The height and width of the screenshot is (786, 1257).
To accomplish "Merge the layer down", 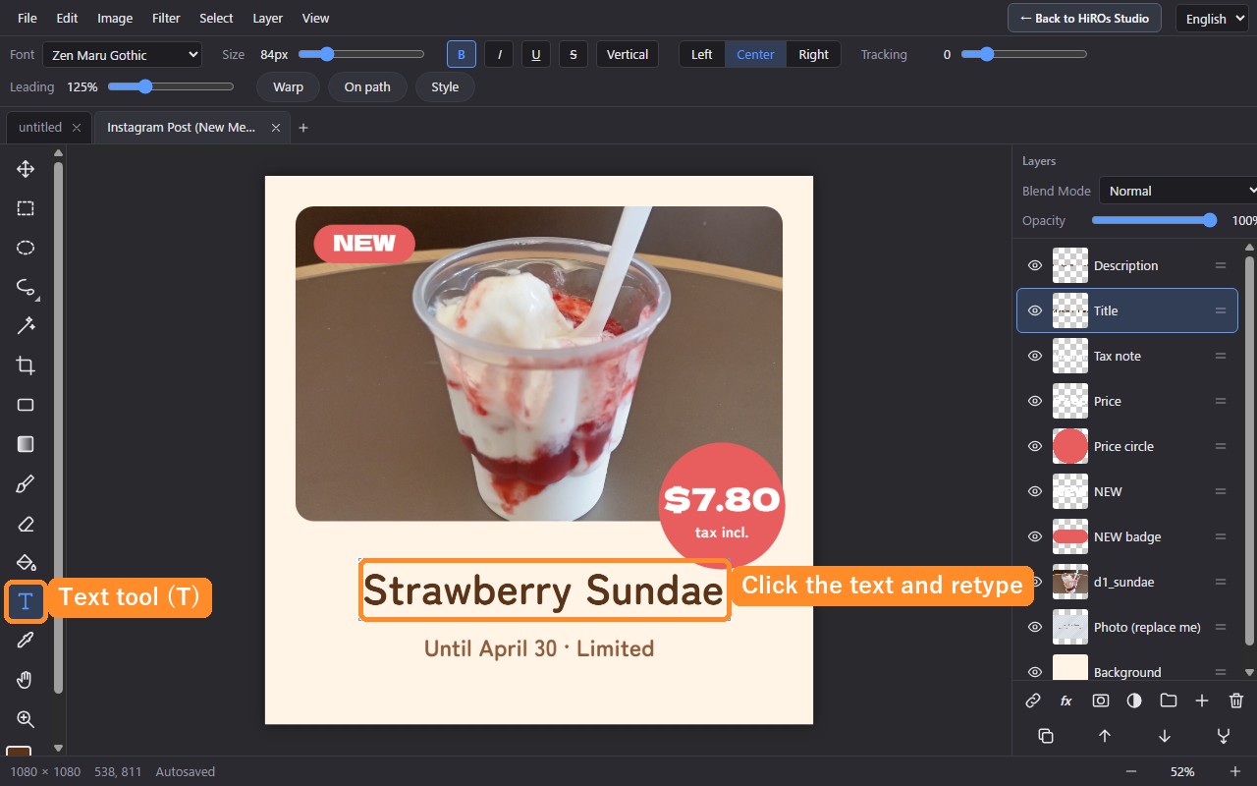I will click(1224, 736).
